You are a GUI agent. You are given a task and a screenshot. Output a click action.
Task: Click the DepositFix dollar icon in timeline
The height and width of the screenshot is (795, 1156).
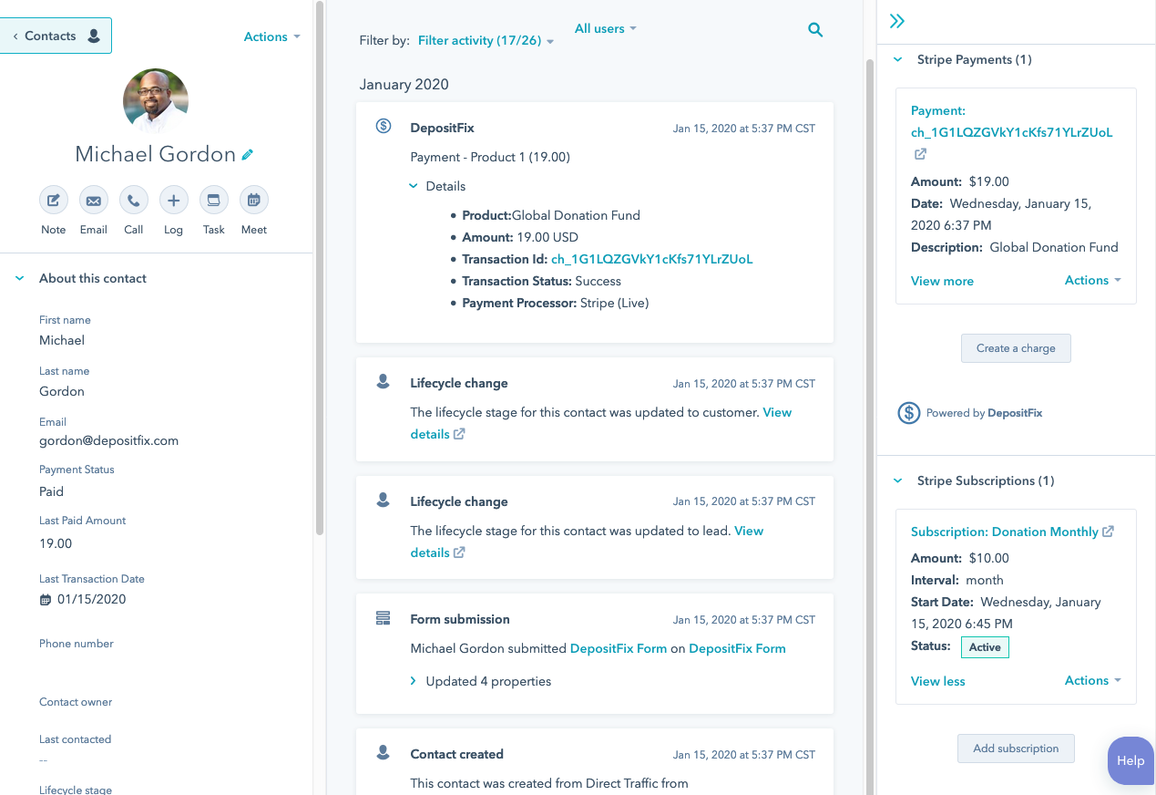coord(384,126)
